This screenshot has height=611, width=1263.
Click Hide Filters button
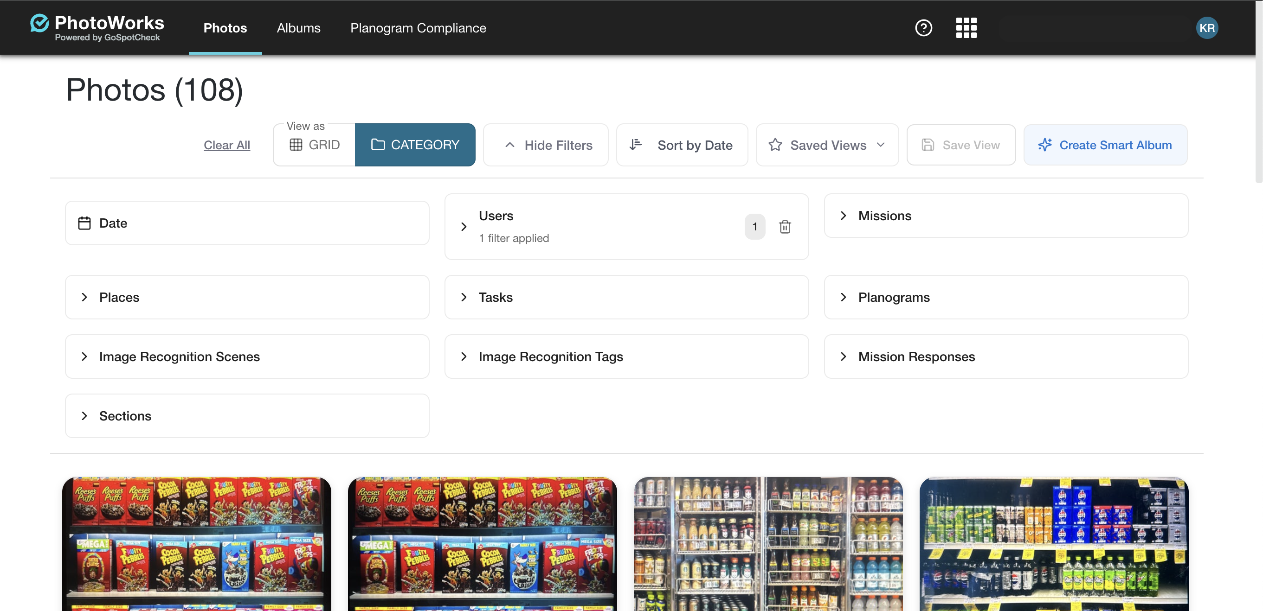pyautogui.click(x=545, y=145)
